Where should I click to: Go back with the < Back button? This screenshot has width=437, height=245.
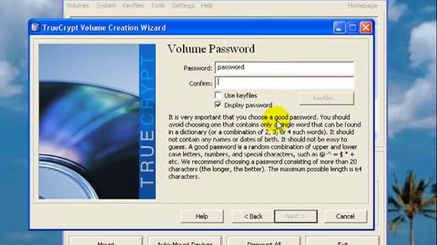pos(253,216)
